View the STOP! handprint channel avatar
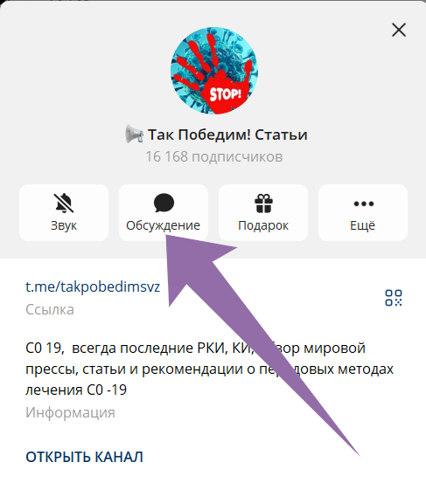 coord(214,71)
